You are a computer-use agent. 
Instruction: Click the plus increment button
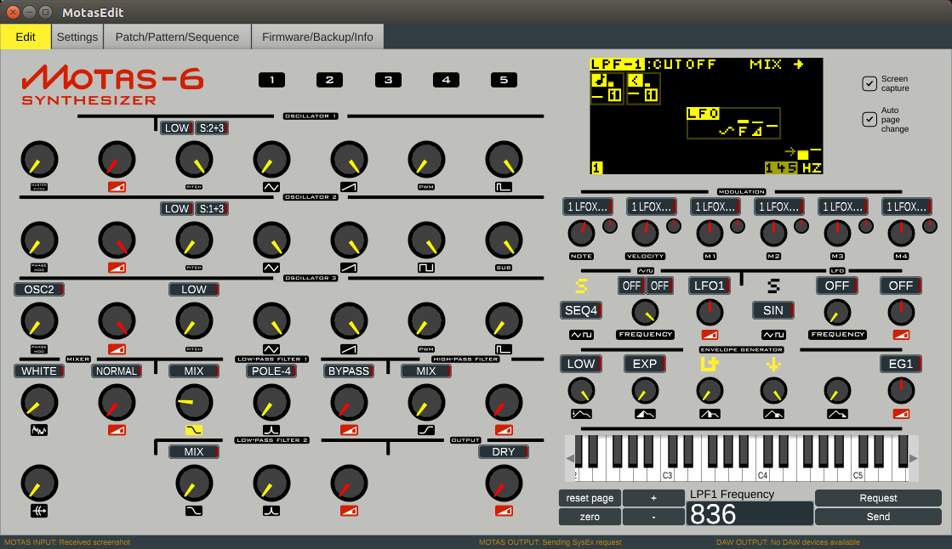click(654, 498)
